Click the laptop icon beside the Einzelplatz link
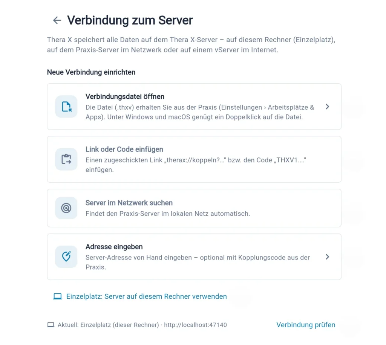 (x=58, y=296)
